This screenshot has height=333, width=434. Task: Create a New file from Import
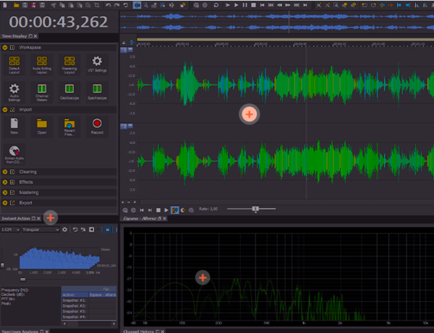(14, 125)
